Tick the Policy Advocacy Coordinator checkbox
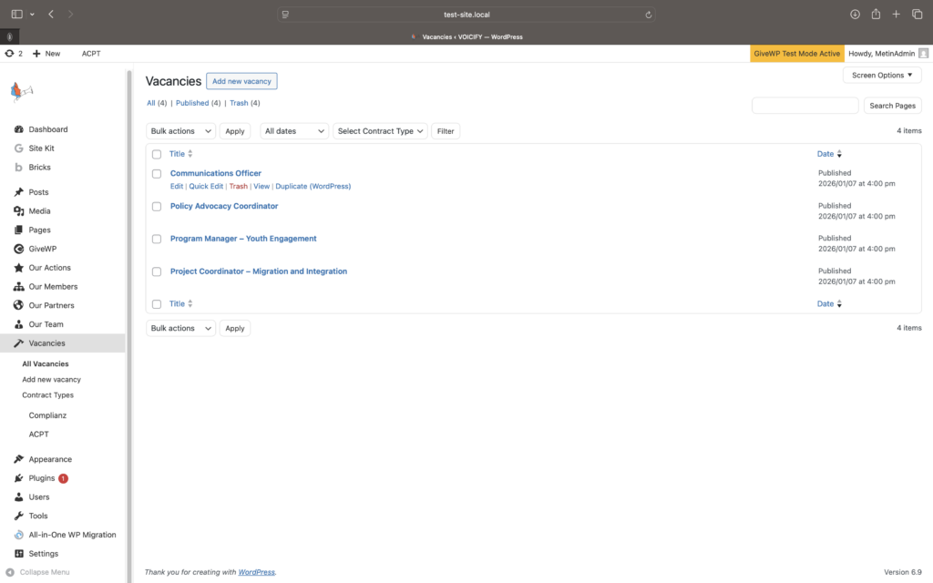Viewport: 933px width, 583px height. click(x=157, y=207)
